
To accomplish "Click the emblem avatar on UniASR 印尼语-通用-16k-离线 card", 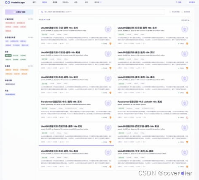I will 108,54.
